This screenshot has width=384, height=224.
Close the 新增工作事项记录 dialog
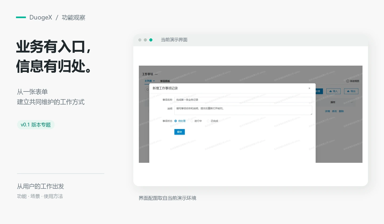point(309,88)
